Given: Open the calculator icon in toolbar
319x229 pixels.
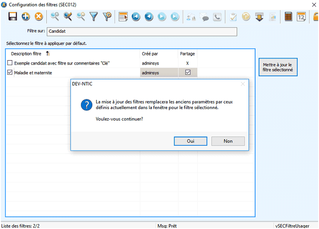Looking at the screenshot, I should 288,17.
